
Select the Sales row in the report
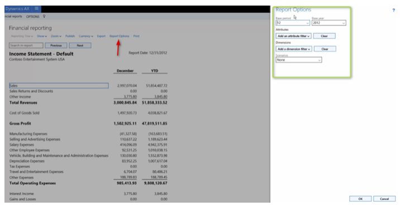pyautogui.click(x=59, y=86)
